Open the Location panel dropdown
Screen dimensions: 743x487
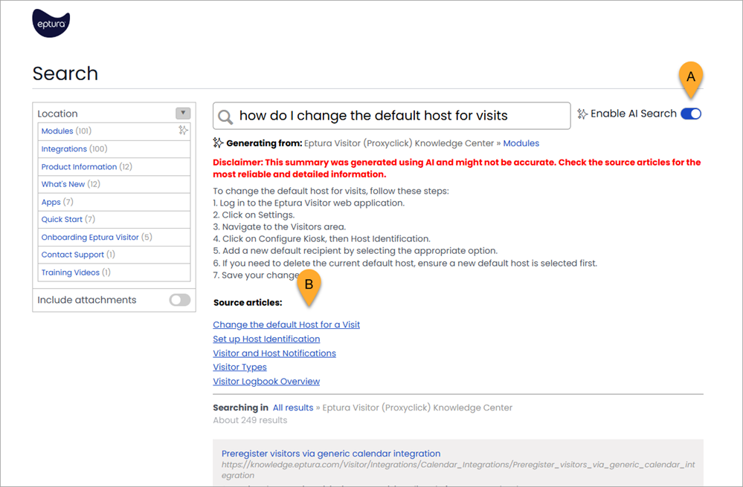click(183, 113)
